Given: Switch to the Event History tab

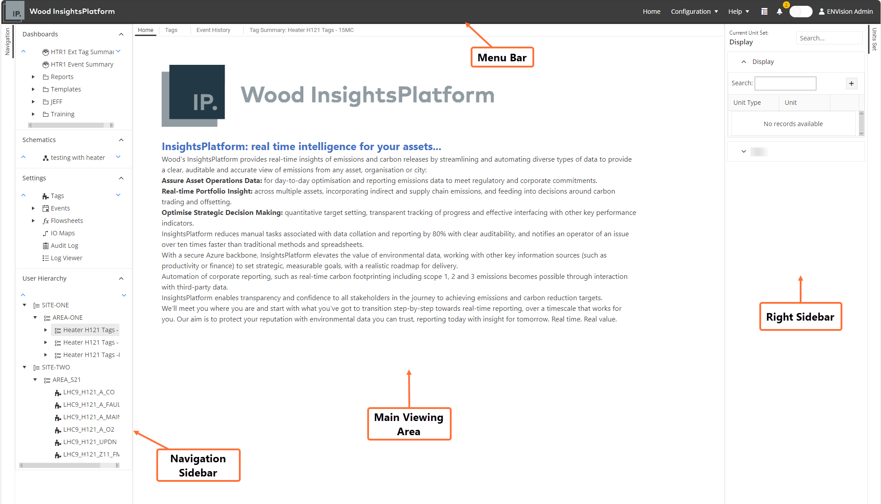Looking at the screenshot, I should (213, 30).
